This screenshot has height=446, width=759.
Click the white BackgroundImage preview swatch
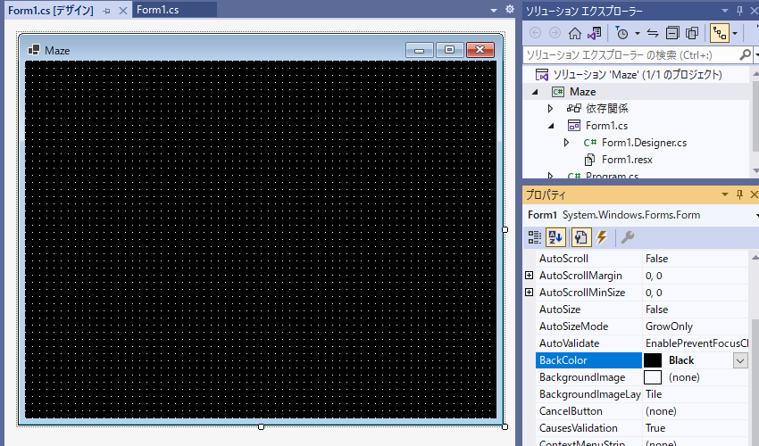coord(653,377)
